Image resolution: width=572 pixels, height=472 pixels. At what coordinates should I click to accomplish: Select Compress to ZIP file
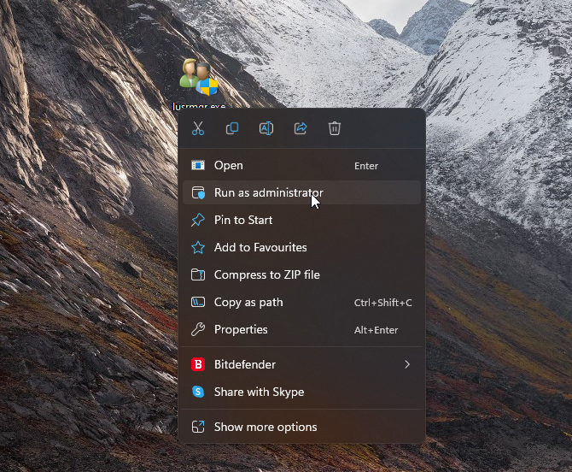(266, 274)
